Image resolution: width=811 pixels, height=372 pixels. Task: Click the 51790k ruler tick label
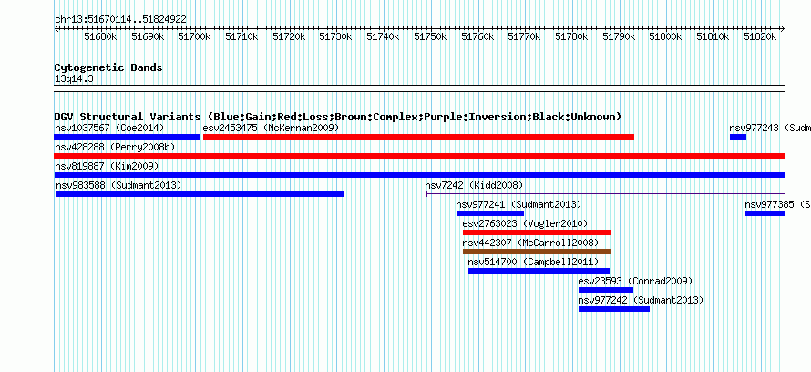coord(619,36)
